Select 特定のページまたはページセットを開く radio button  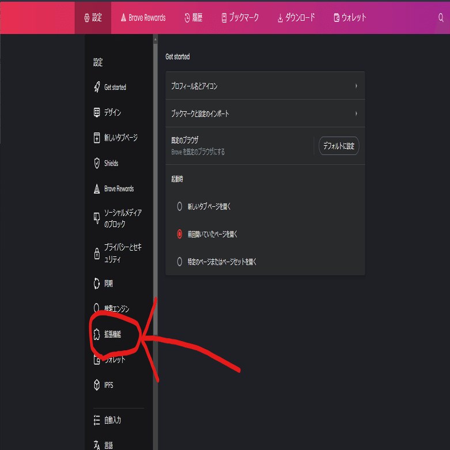click(x=180, y=262)
